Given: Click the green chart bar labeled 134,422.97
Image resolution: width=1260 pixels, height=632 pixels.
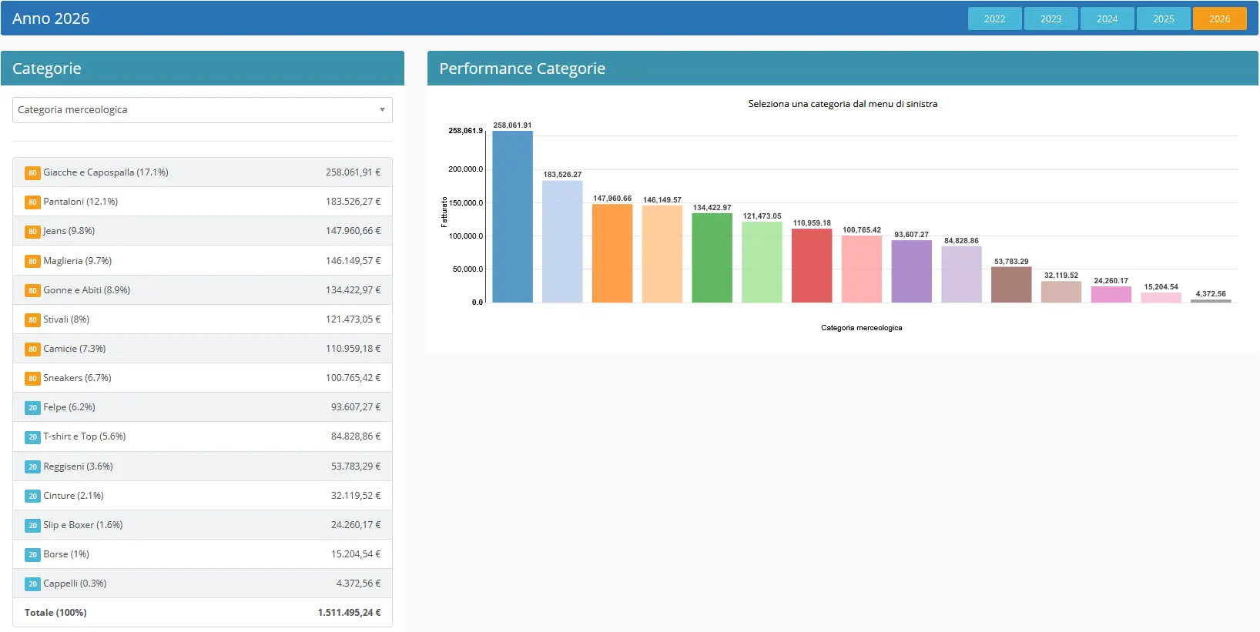Looking at the screenshot, I should point(712,258).
